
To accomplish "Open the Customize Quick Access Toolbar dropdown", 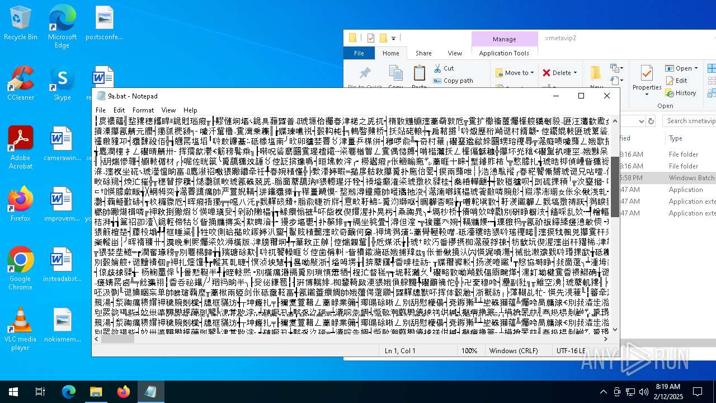I will pyautogui.click(x=394, y=38).
